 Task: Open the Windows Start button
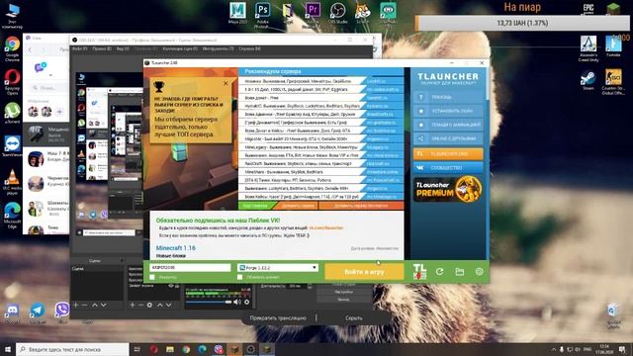(8, 349)
